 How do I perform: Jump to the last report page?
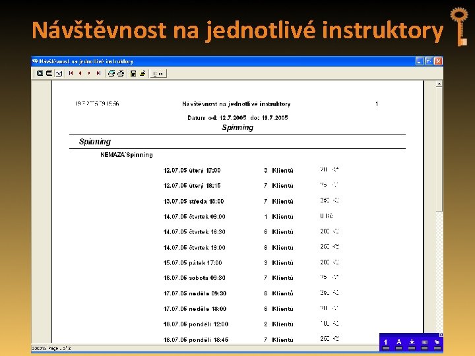pos(98,73)
